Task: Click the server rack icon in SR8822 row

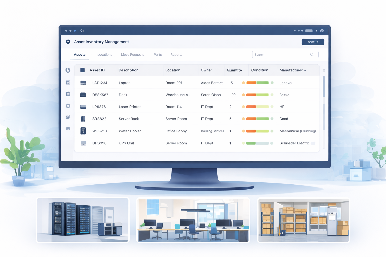Action: pyautogui.click(x=83, y=119)
